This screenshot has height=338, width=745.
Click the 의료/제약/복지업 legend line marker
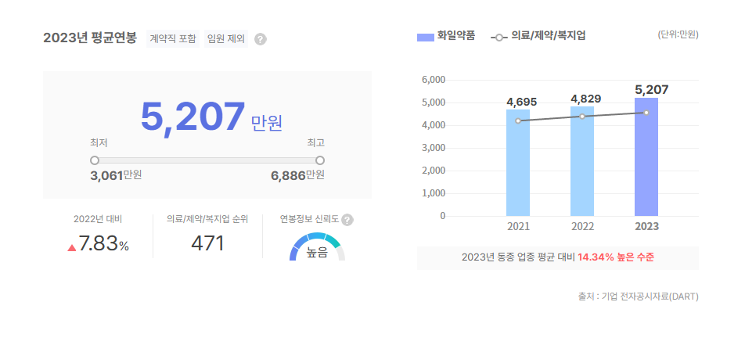pyautogui.click(x=498, y=36)
